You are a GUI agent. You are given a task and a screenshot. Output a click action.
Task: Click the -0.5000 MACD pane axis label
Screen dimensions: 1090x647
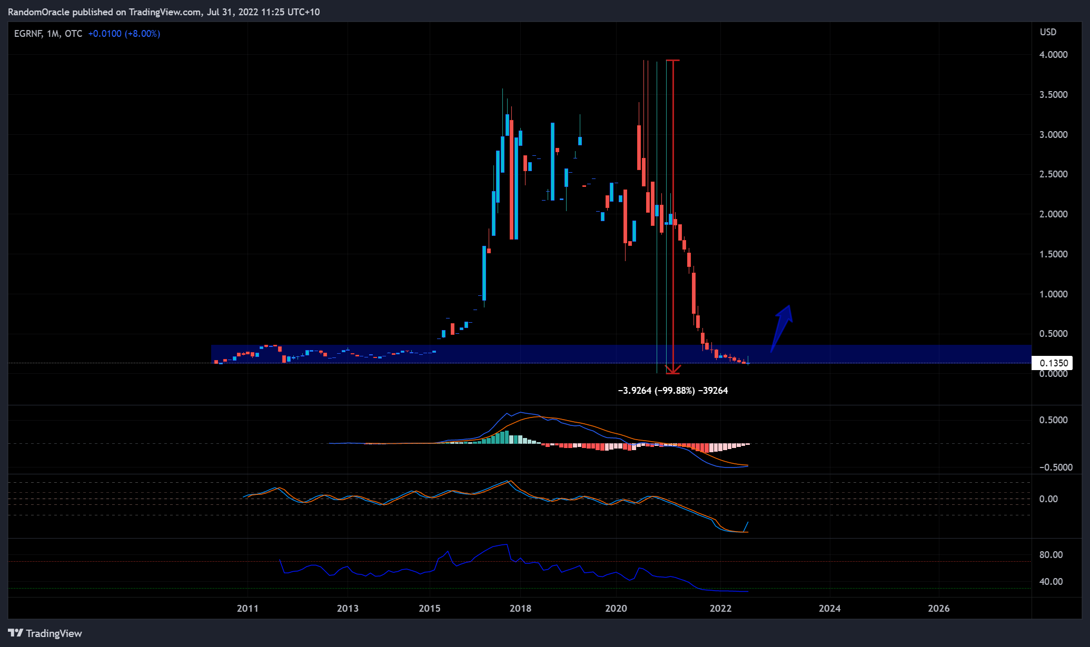click(1056, 467)
